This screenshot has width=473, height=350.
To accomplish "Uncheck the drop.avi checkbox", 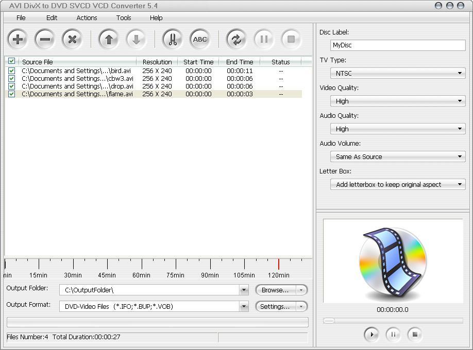I will (x=11, y=86).
